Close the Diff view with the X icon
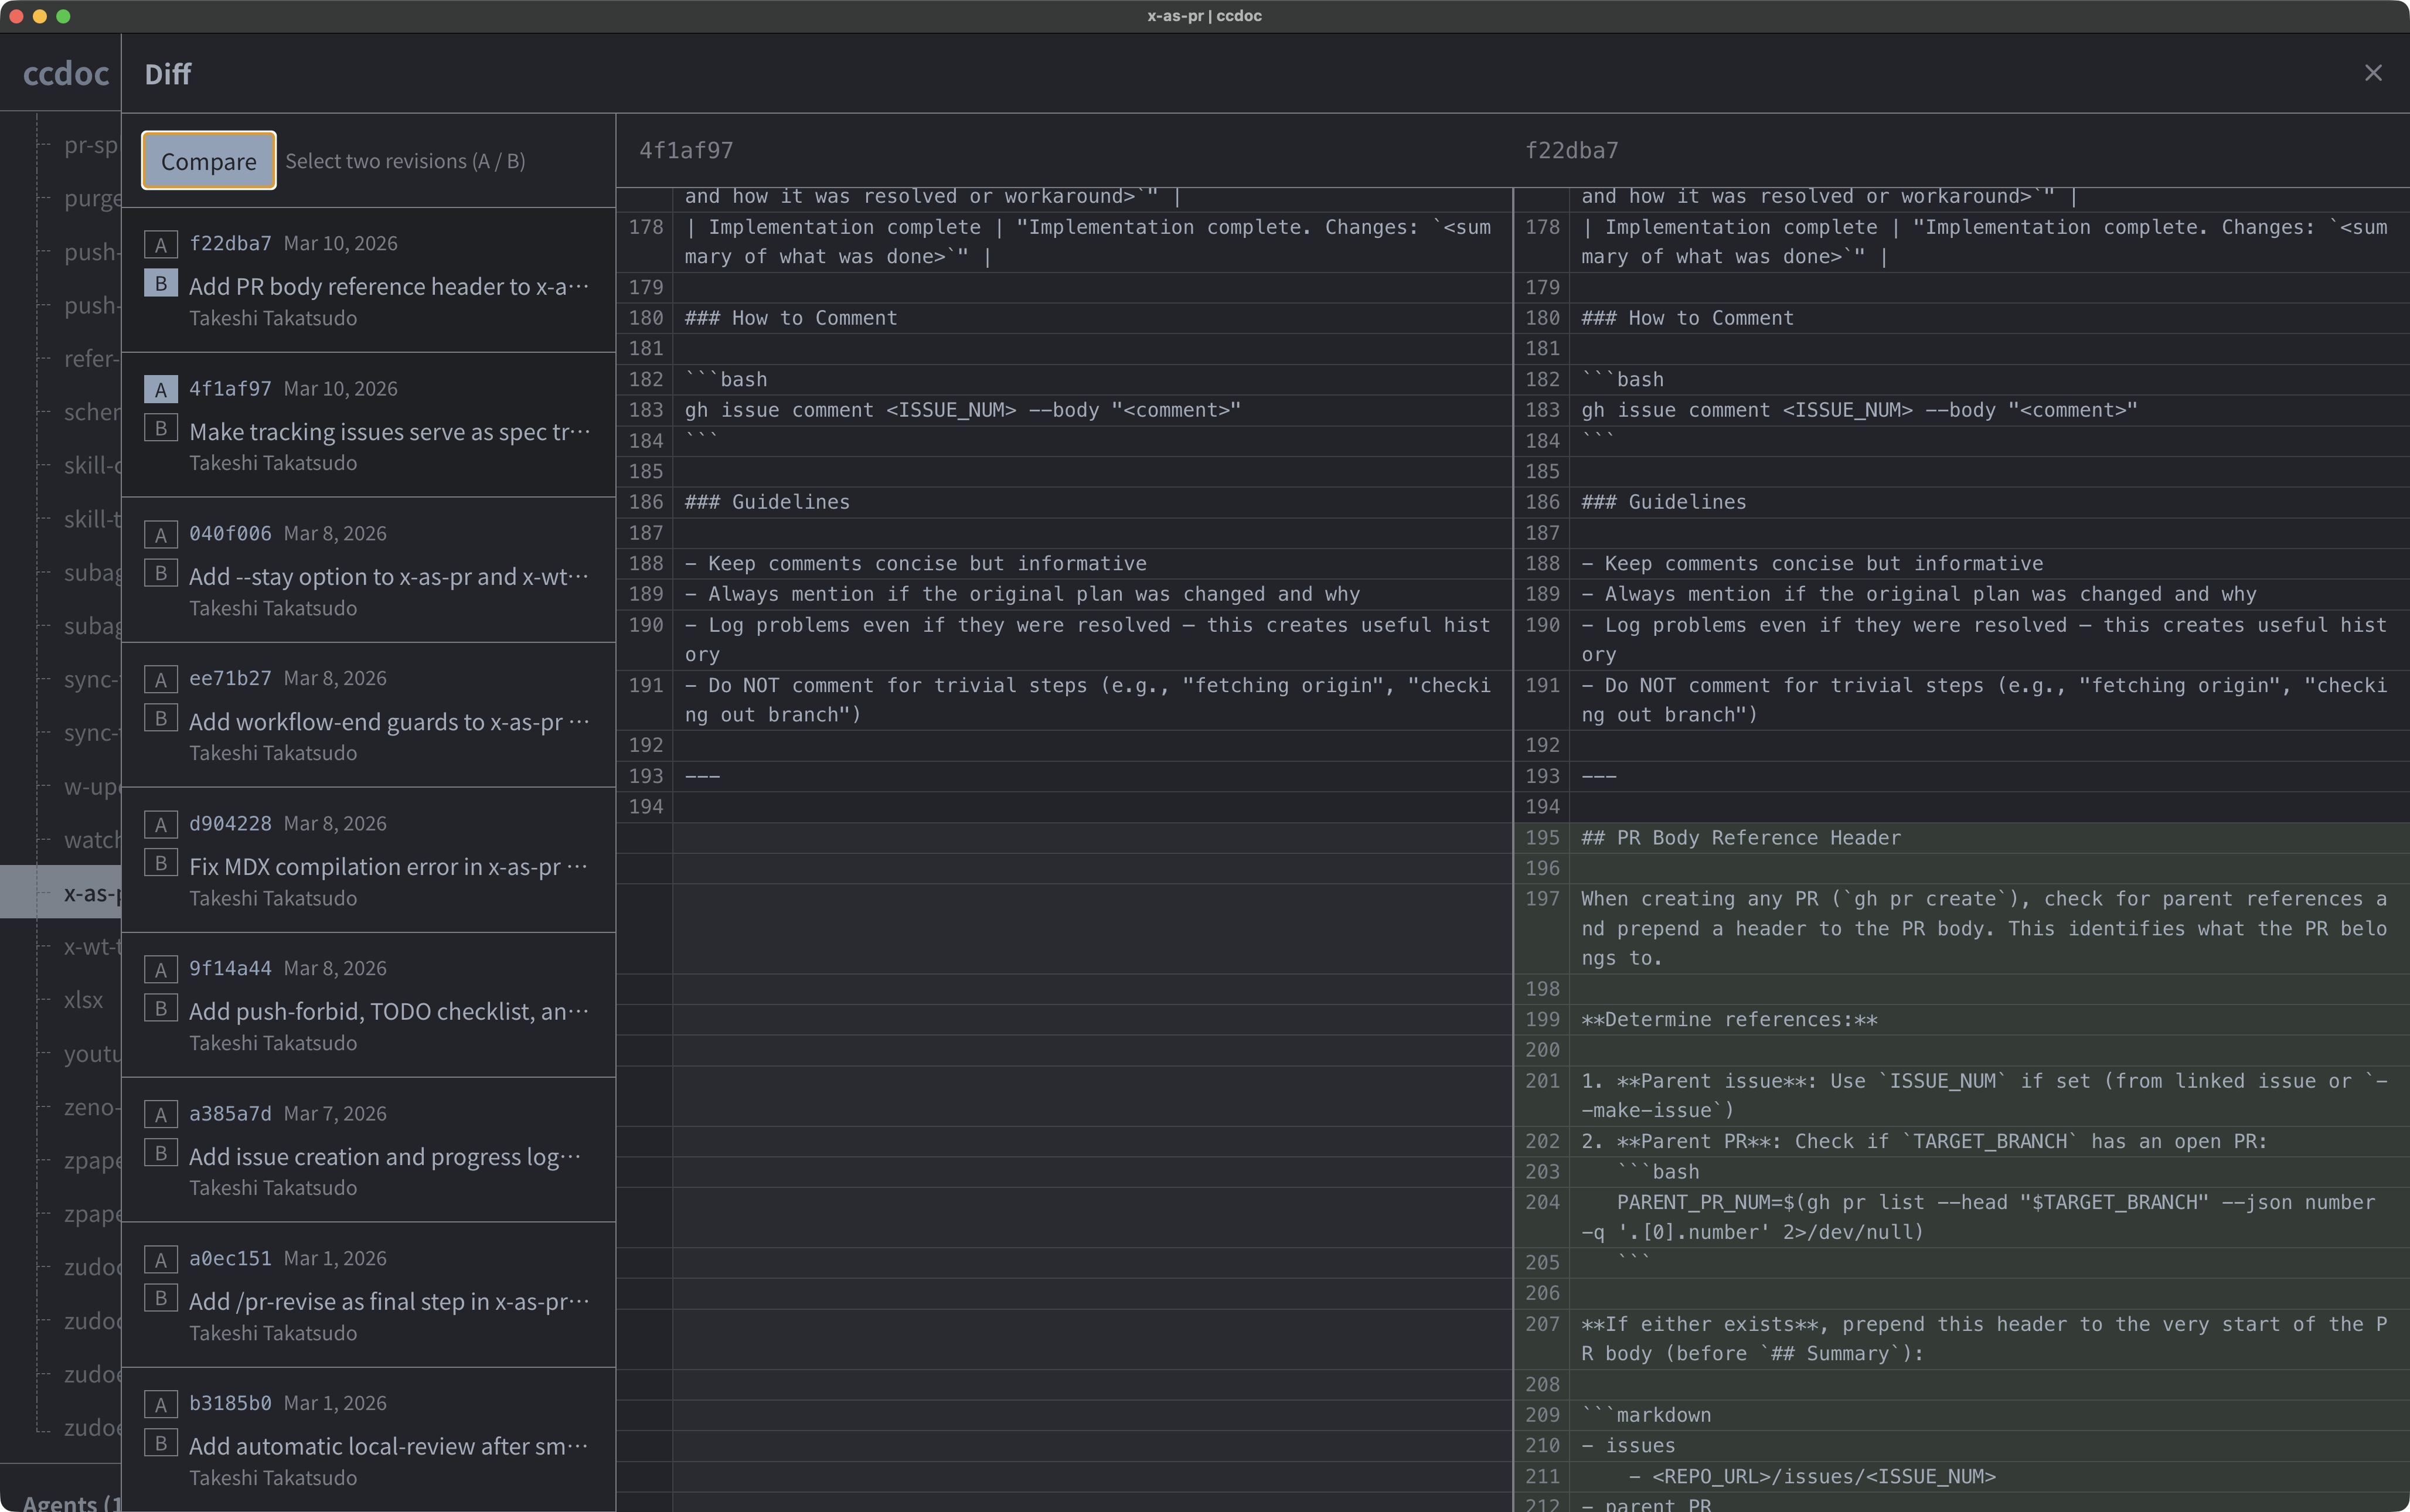The height and width of the screenshot is (1512, 2410). [x=2373, y=73]
